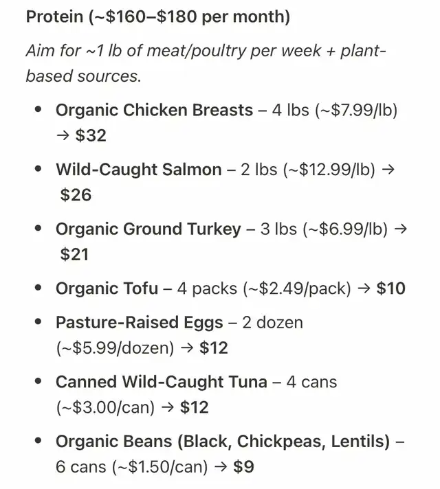
Task: Click the $26 salmon total
Action: pyautogui.click(x=76, y=195)
